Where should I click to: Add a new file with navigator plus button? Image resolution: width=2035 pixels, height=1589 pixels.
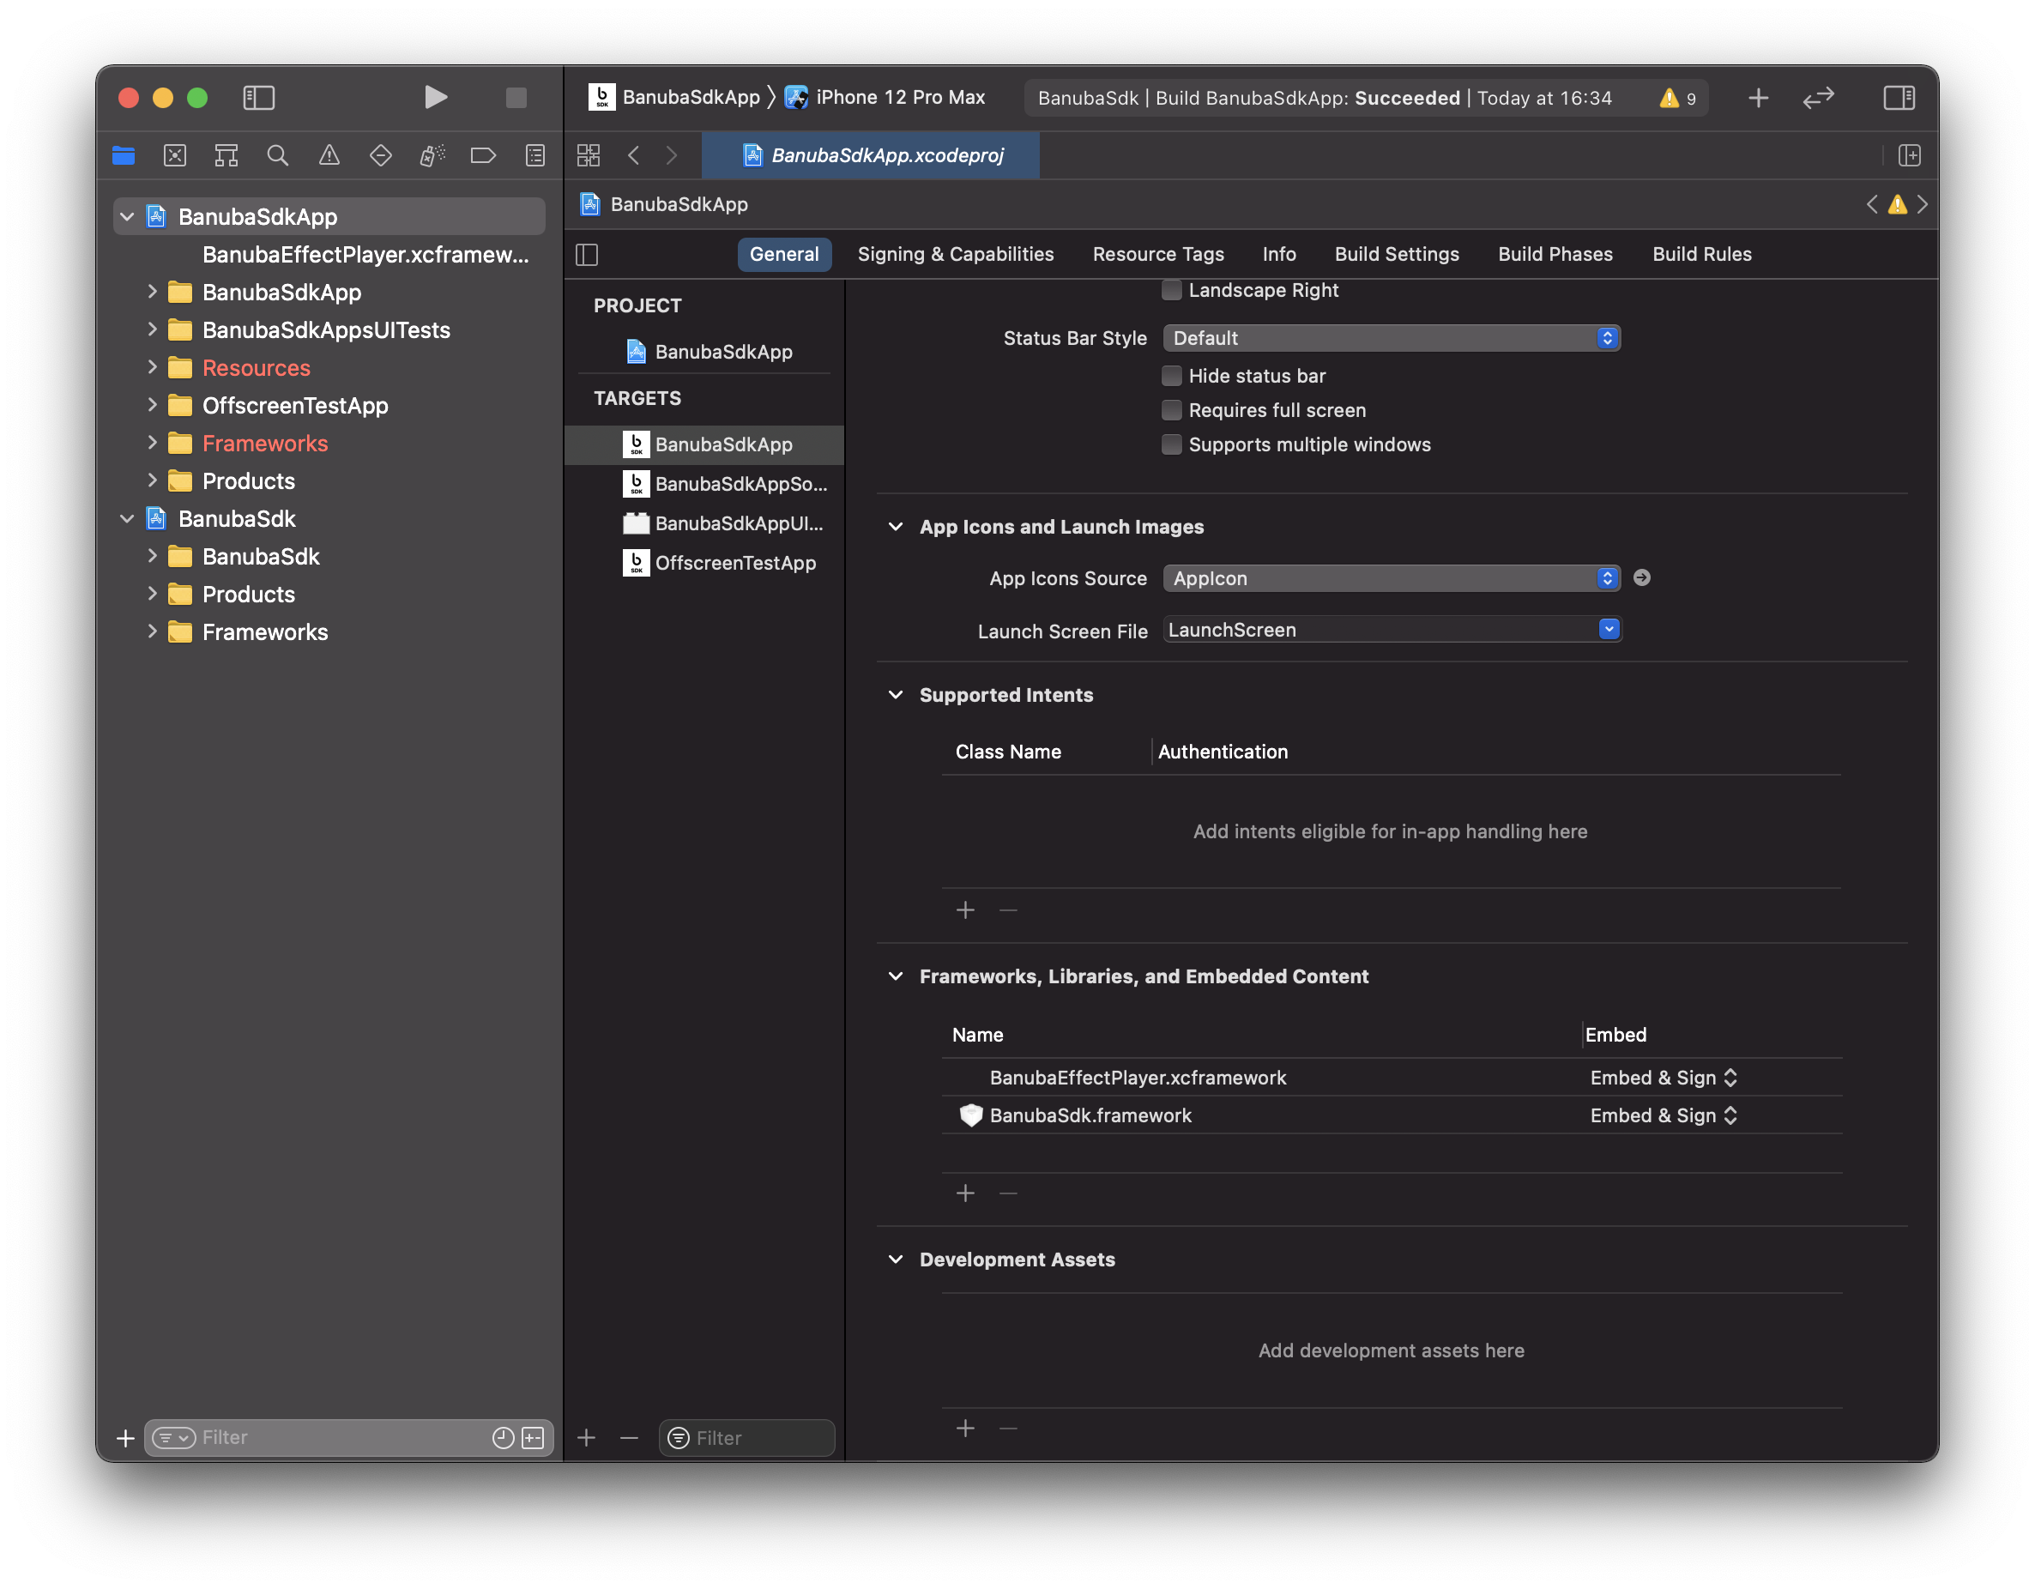pos(125,1438)
